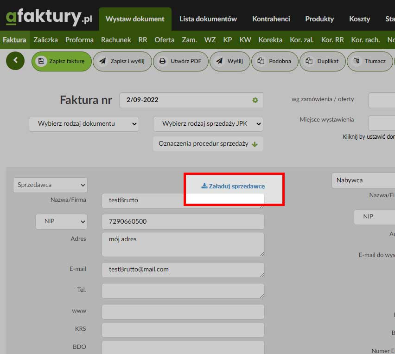Switch to the Korekta tab
Image resolution: width=395 pixels, height=354 pixels.
point(270,40)
